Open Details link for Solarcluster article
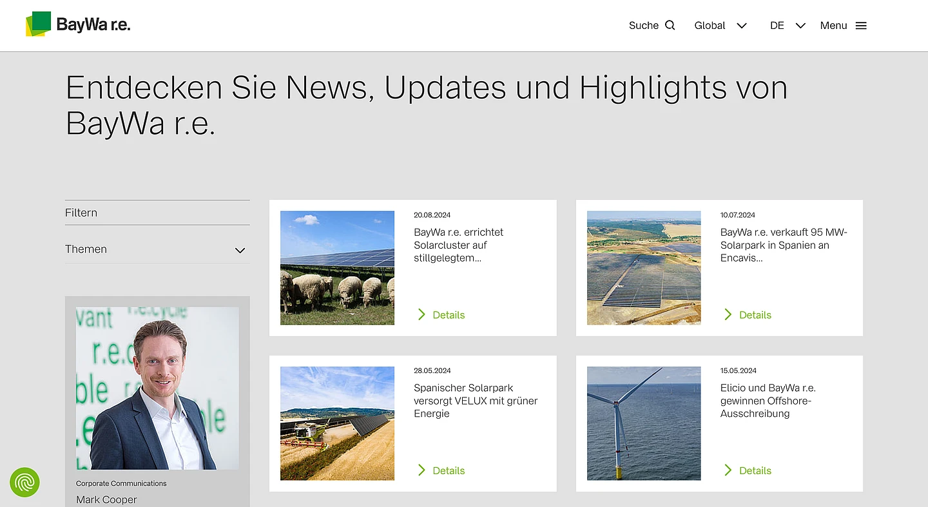Image resolution: width=928 pixels, height=507 pixels. 449,315
